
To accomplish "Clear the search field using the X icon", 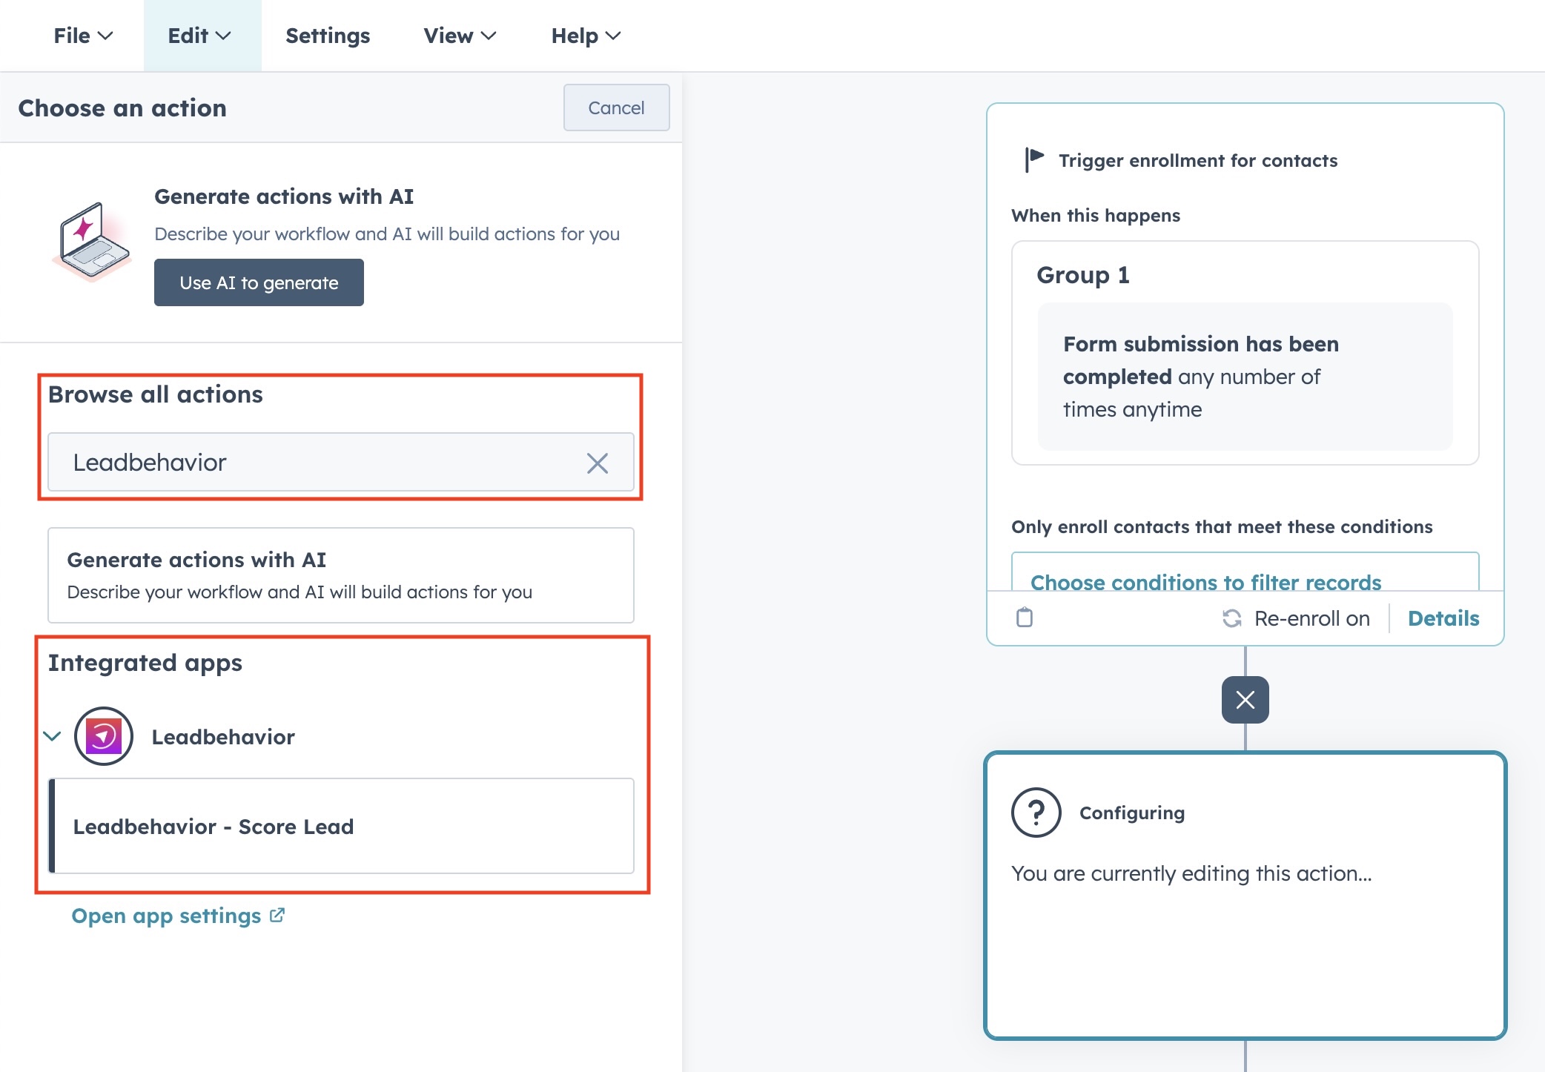I will click(x=598, y=463).
